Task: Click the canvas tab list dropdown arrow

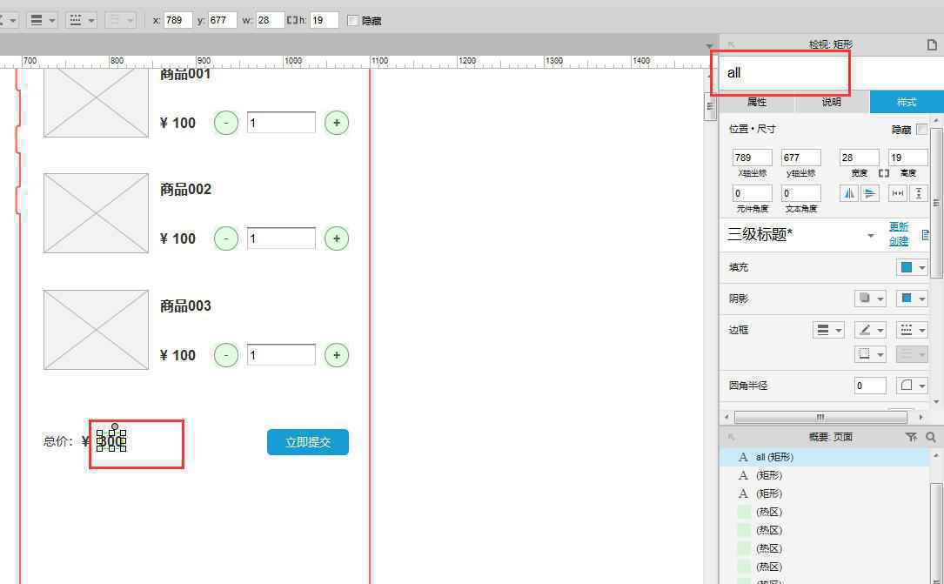Action: point(709,46)
